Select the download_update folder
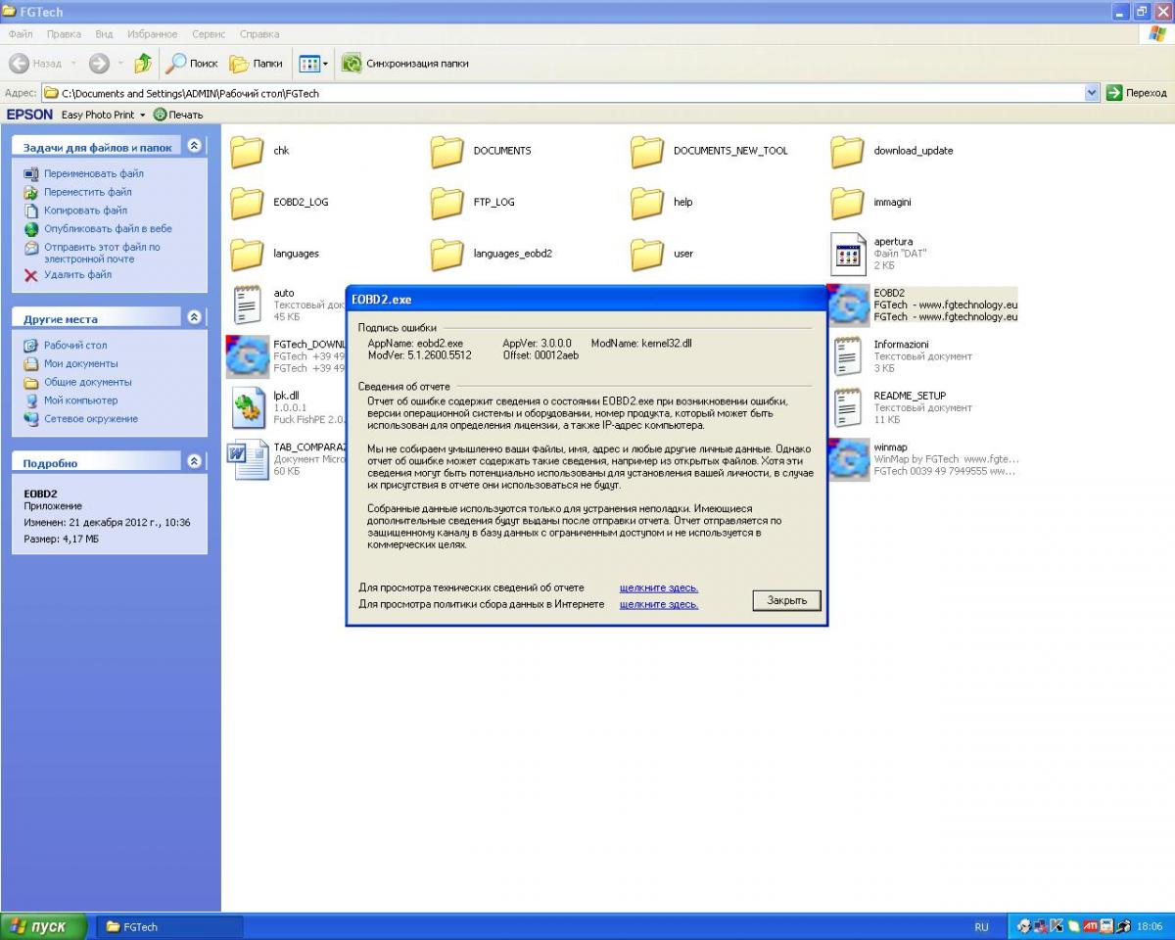Viewport: 1175px width, 940px height. click(891, 151)
